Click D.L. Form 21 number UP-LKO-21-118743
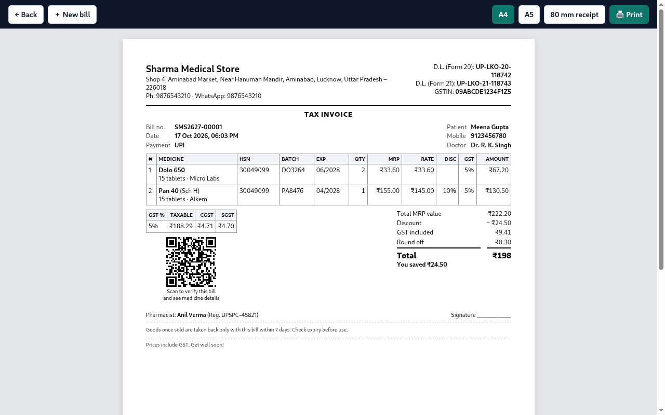 [x=484, y=84]
